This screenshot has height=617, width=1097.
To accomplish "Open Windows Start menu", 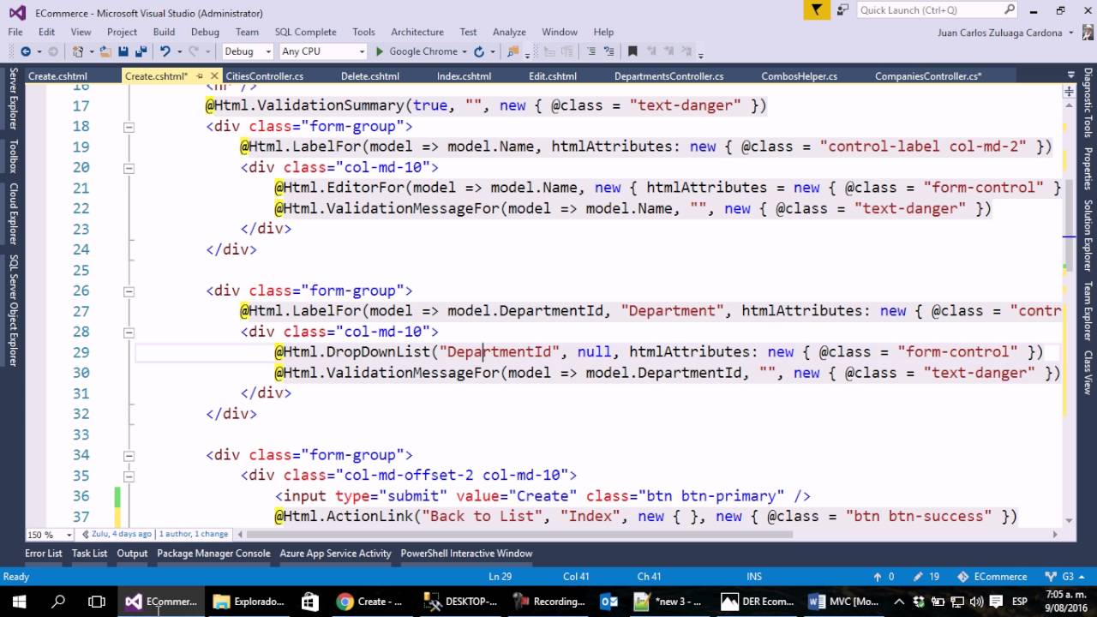I will 19,601.
